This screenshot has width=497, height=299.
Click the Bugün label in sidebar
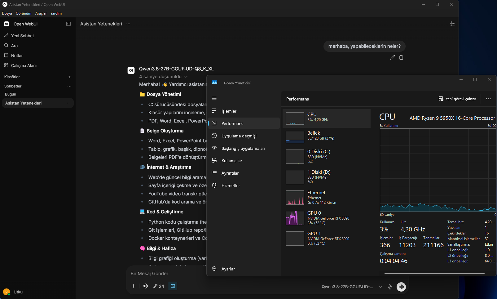click(x=11, y=94)
